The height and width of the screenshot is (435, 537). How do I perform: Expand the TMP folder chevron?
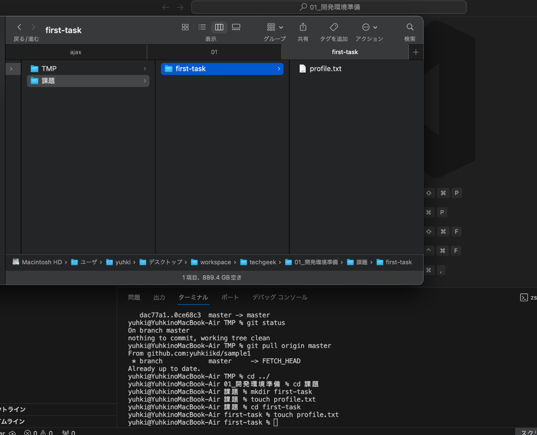[145, 69]
